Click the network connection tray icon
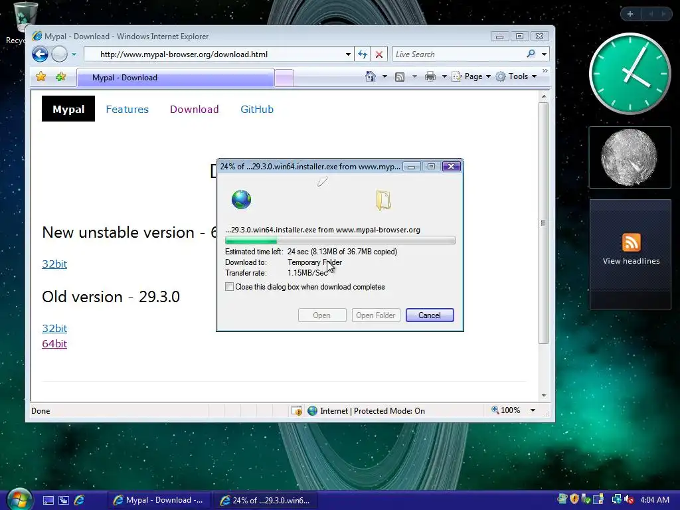Image resolution: width=680 pixels, height=510 pixels. point(616,499)
